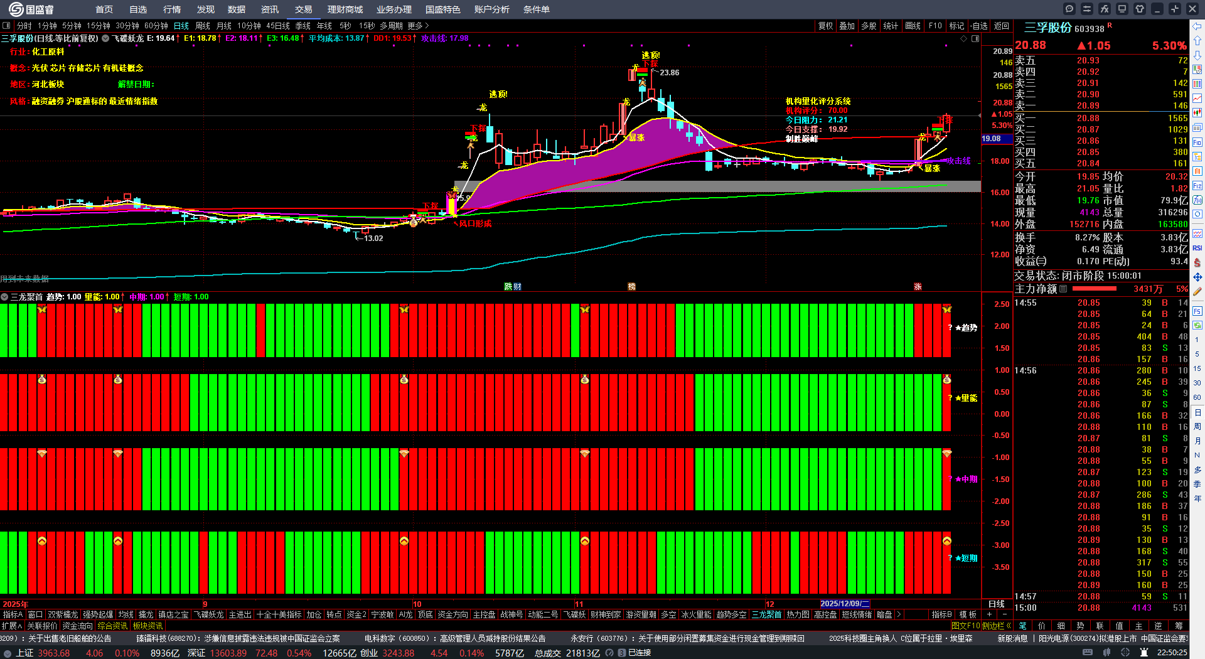Collapse the 三龙聚首 indicator panel arrow

(4, 297)
